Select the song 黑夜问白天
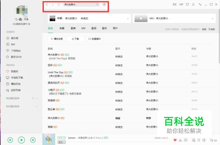Image resolution: width=220 pixels, height=145 pixels. pos(54,83)
